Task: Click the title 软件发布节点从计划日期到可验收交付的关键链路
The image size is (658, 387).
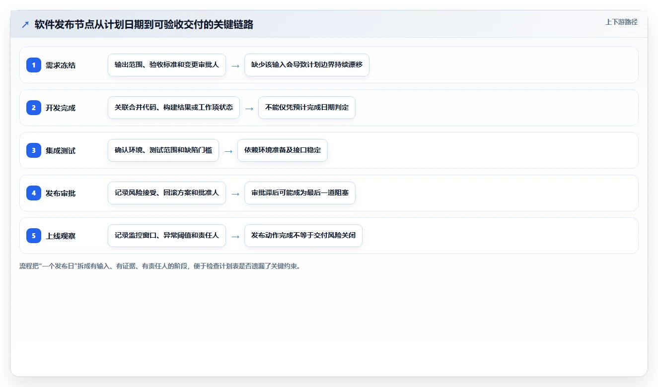Action: (x=144, y=24)
